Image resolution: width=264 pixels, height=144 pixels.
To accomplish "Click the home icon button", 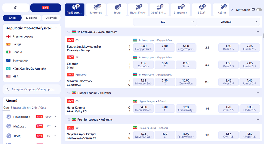I will [16, 8].
